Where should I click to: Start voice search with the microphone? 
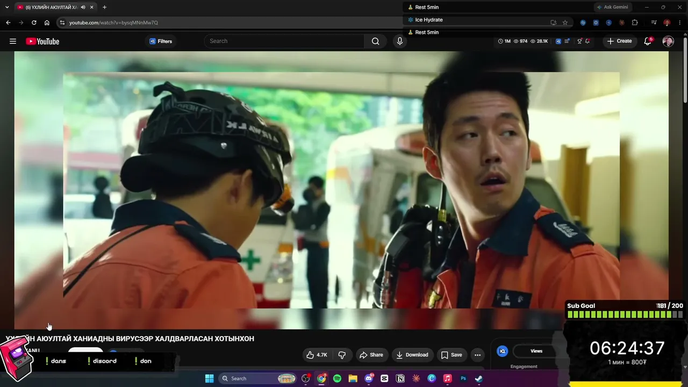(399, 41)
